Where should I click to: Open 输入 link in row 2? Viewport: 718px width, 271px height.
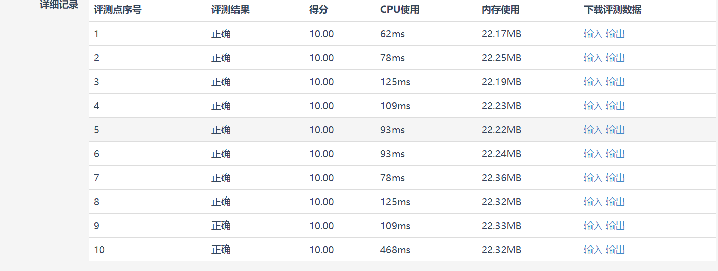coord(593,58)
